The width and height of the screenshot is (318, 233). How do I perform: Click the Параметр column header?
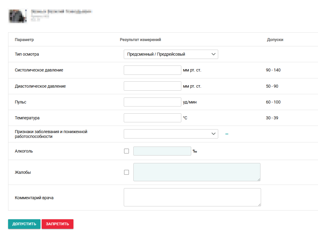pyautogui.click(x=24, y=40)
